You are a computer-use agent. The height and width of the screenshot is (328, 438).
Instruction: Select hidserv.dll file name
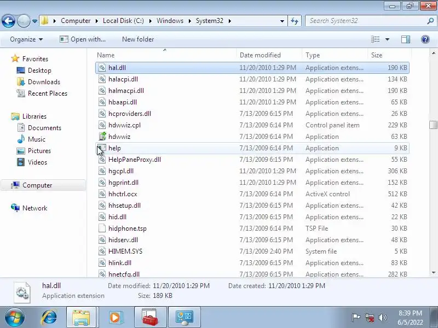click(123, 239)
